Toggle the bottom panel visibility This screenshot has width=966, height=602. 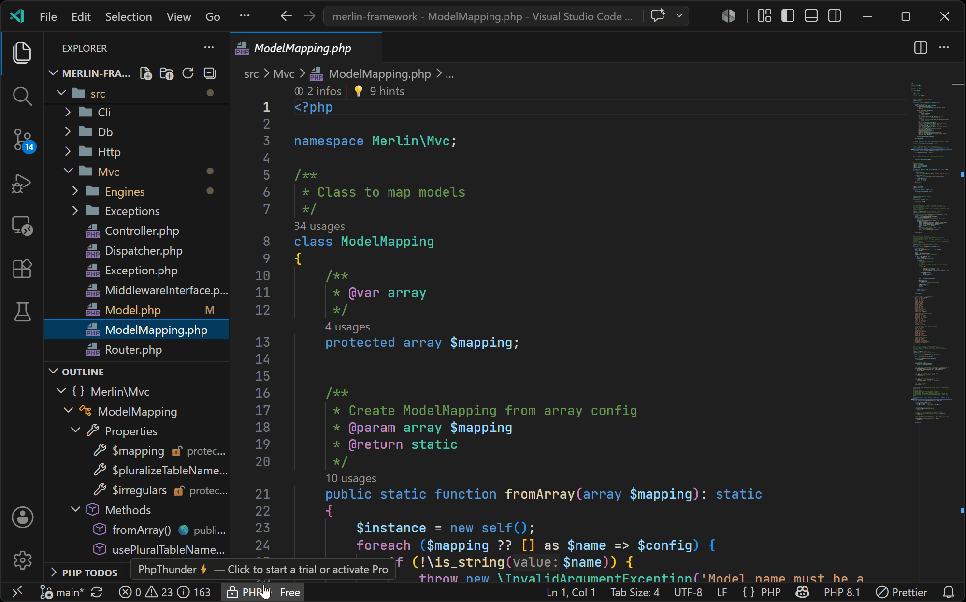811,16
